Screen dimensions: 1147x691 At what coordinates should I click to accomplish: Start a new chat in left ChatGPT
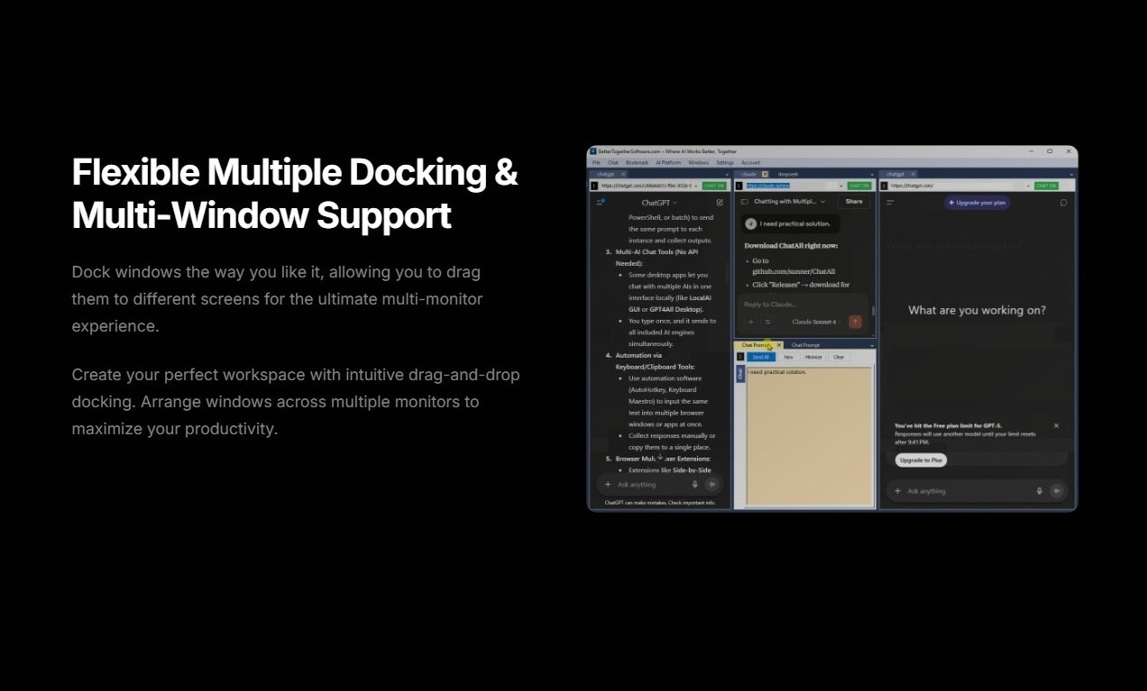pyautogui.click(x=720, y=203)
